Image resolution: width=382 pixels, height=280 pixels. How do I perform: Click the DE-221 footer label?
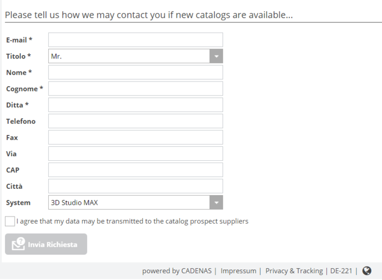(341, 271)
